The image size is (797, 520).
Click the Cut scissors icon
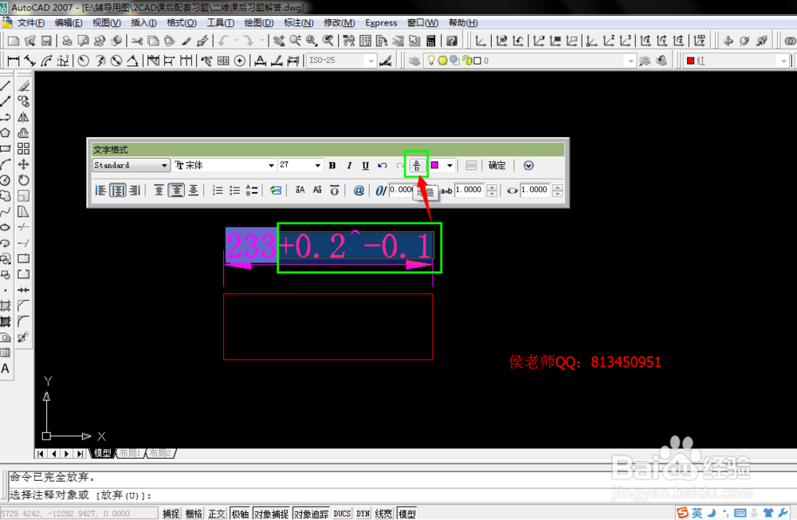[137, 41]
